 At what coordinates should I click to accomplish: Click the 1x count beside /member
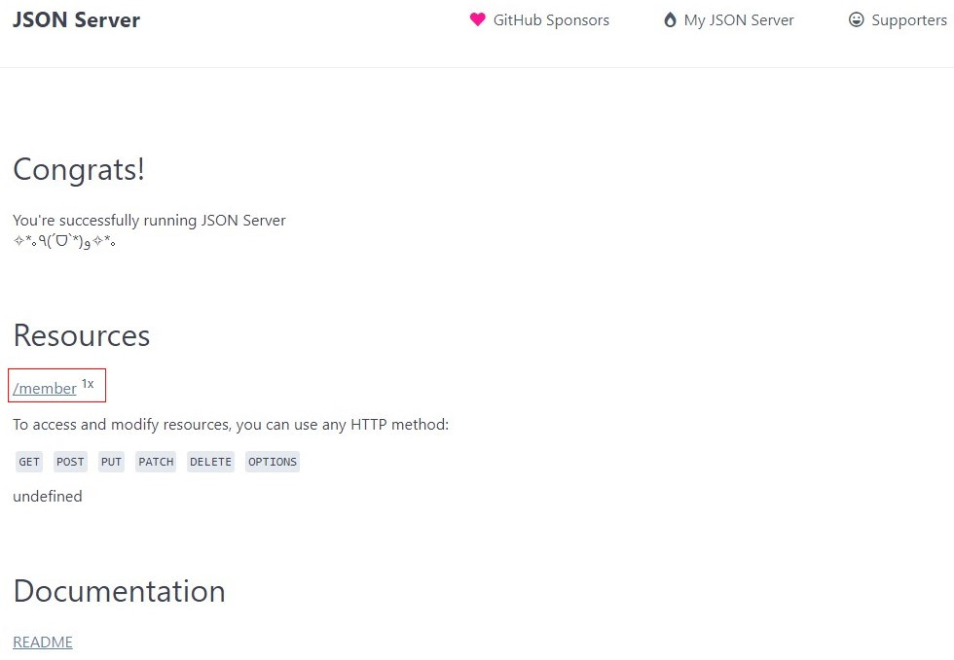(88, 384)
